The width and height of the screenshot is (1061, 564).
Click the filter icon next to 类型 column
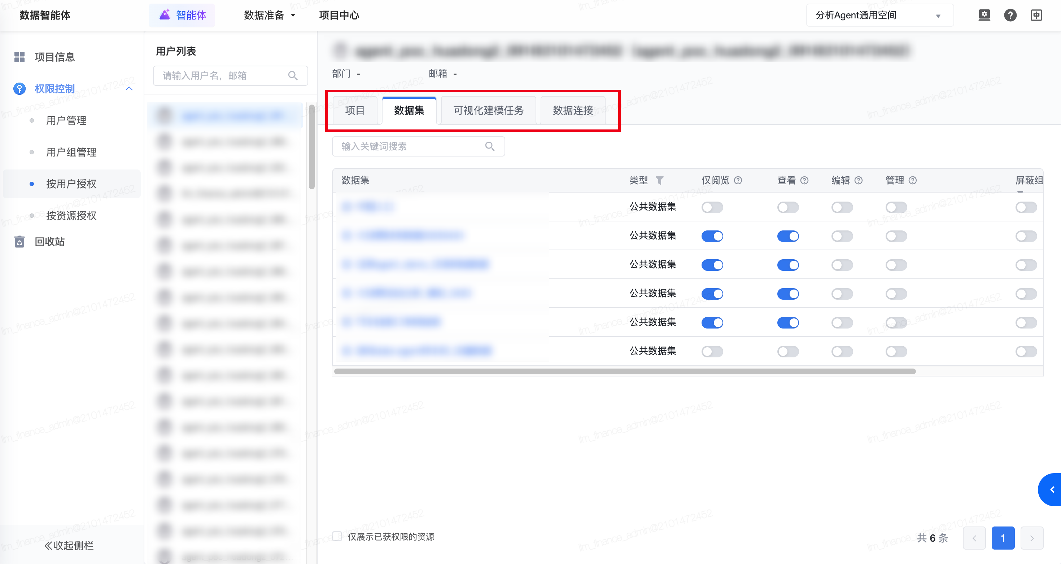pyautogui.click(x=659, y=180)
